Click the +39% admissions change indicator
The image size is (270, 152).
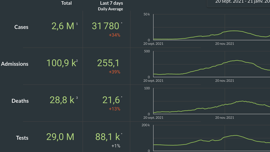click(114, 72)
